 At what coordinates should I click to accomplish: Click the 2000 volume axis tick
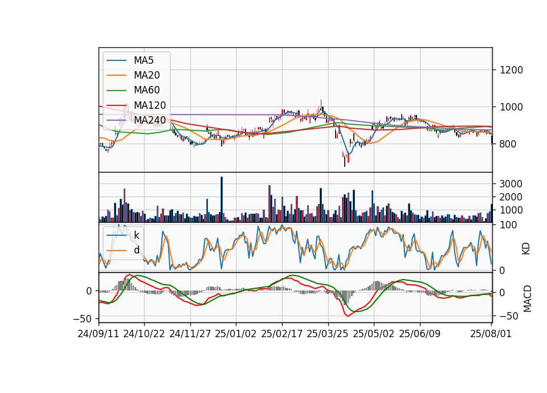[511, 197]
